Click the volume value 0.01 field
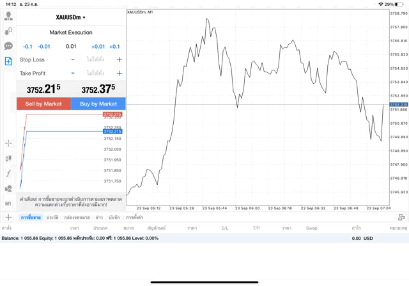Viewport: 409px width, 286px height. (x=71, y=46)
